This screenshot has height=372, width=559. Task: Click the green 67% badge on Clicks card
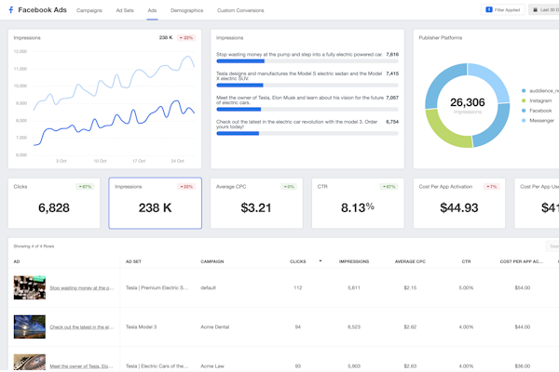[x=85, y=187]
